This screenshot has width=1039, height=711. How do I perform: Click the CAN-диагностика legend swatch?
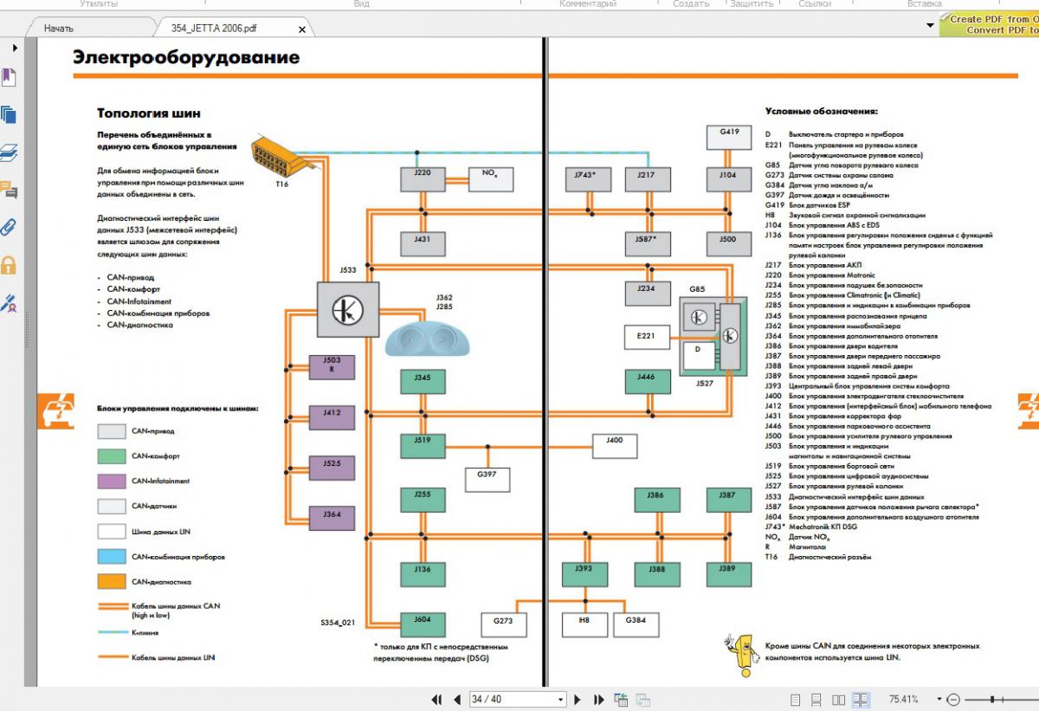[x=112, y=582]
